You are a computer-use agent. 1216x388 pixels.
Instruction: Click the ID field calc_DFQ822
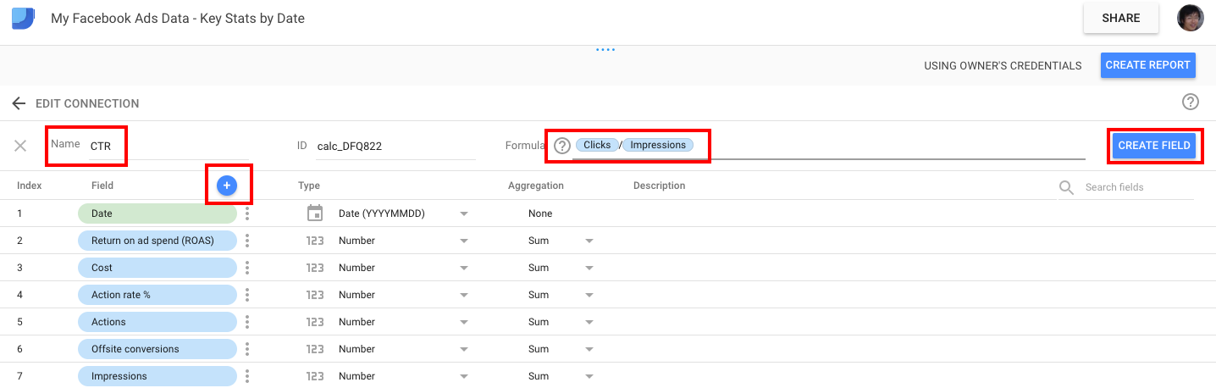tap(395, 146)
